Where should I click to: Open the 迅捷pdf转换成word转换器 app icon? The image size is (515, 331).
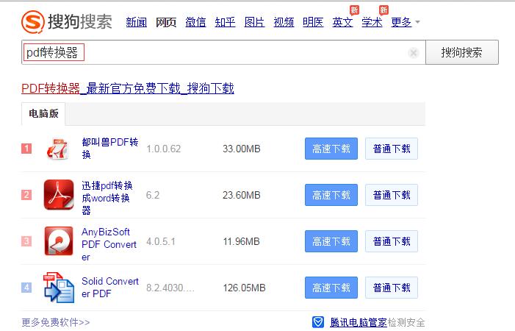[x=59, y=195]
